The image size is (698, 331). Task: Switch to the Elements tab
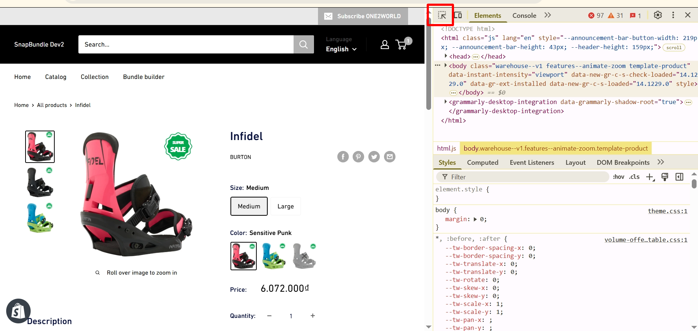pyautogui.click(x=488, y=16)
